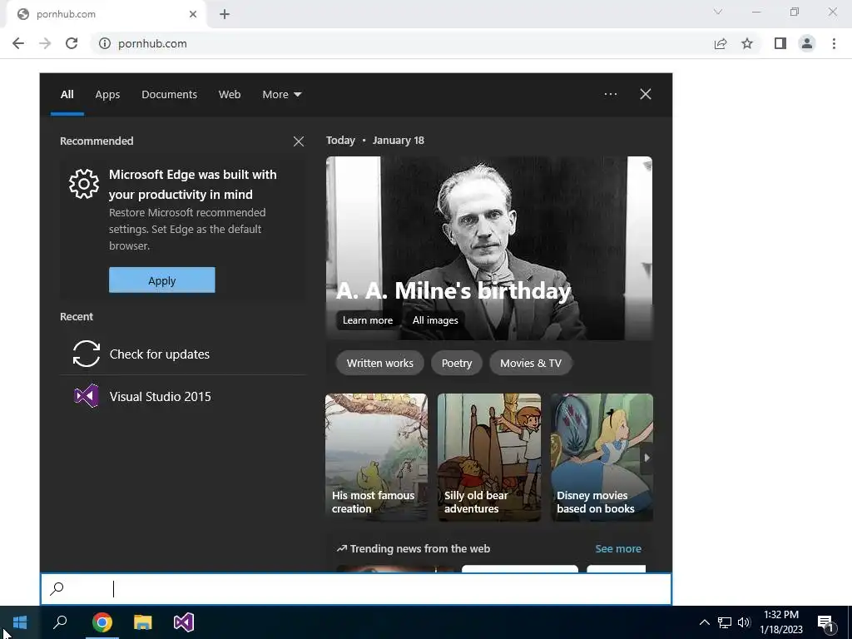
Task: Click the Today January 18 heading
Action: pos(375,140)
